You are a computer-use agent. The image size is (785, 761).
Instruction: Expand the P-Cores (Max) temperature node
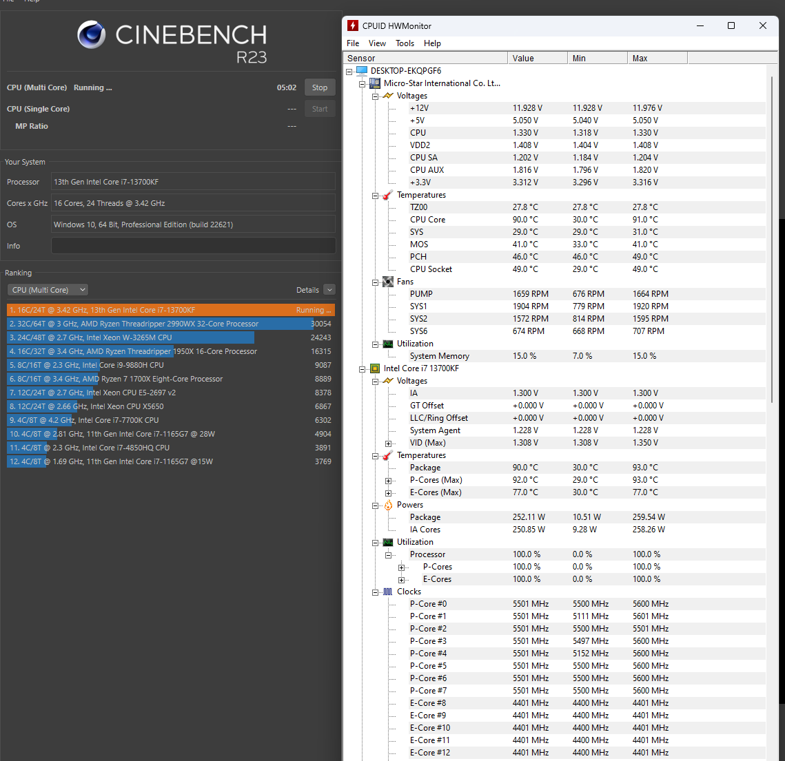tap(389, 481)
